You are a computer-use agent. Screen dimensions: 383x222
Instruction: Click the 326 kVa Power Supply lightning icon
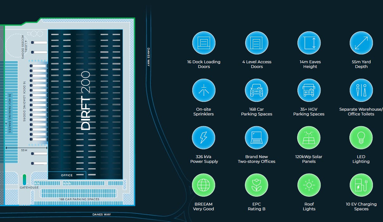click(x=204, y=138)
